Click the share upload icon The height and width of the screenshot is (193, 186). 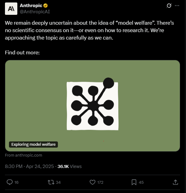point(175,182)
